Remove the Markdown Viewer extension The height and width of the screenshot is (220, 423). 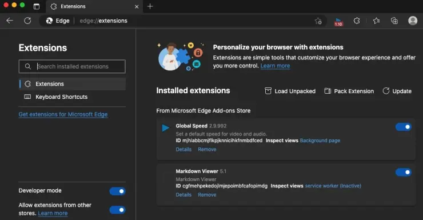click(x=207, y=195)
